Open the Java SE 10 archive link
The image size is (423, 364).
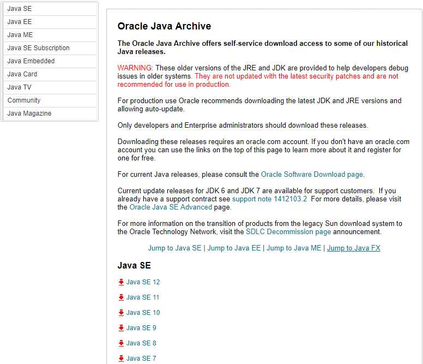coord(143,313)
